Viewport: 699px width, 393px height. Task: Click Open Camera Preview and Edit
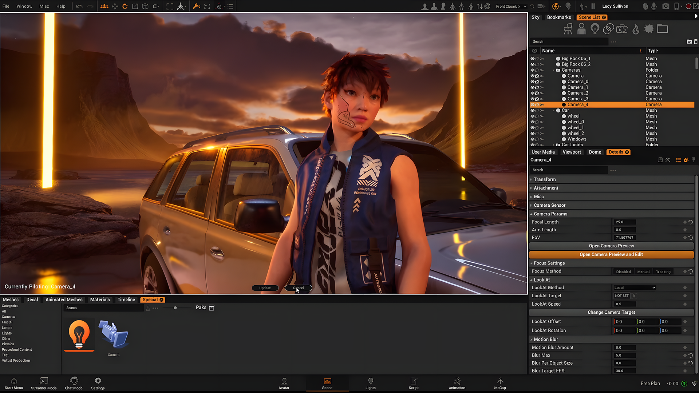[611, 255]
